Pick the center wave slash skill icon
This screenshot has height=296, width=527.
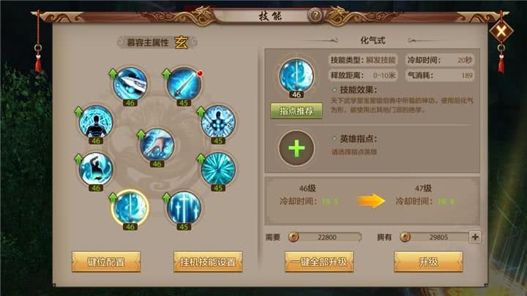(x=157, y=145)
